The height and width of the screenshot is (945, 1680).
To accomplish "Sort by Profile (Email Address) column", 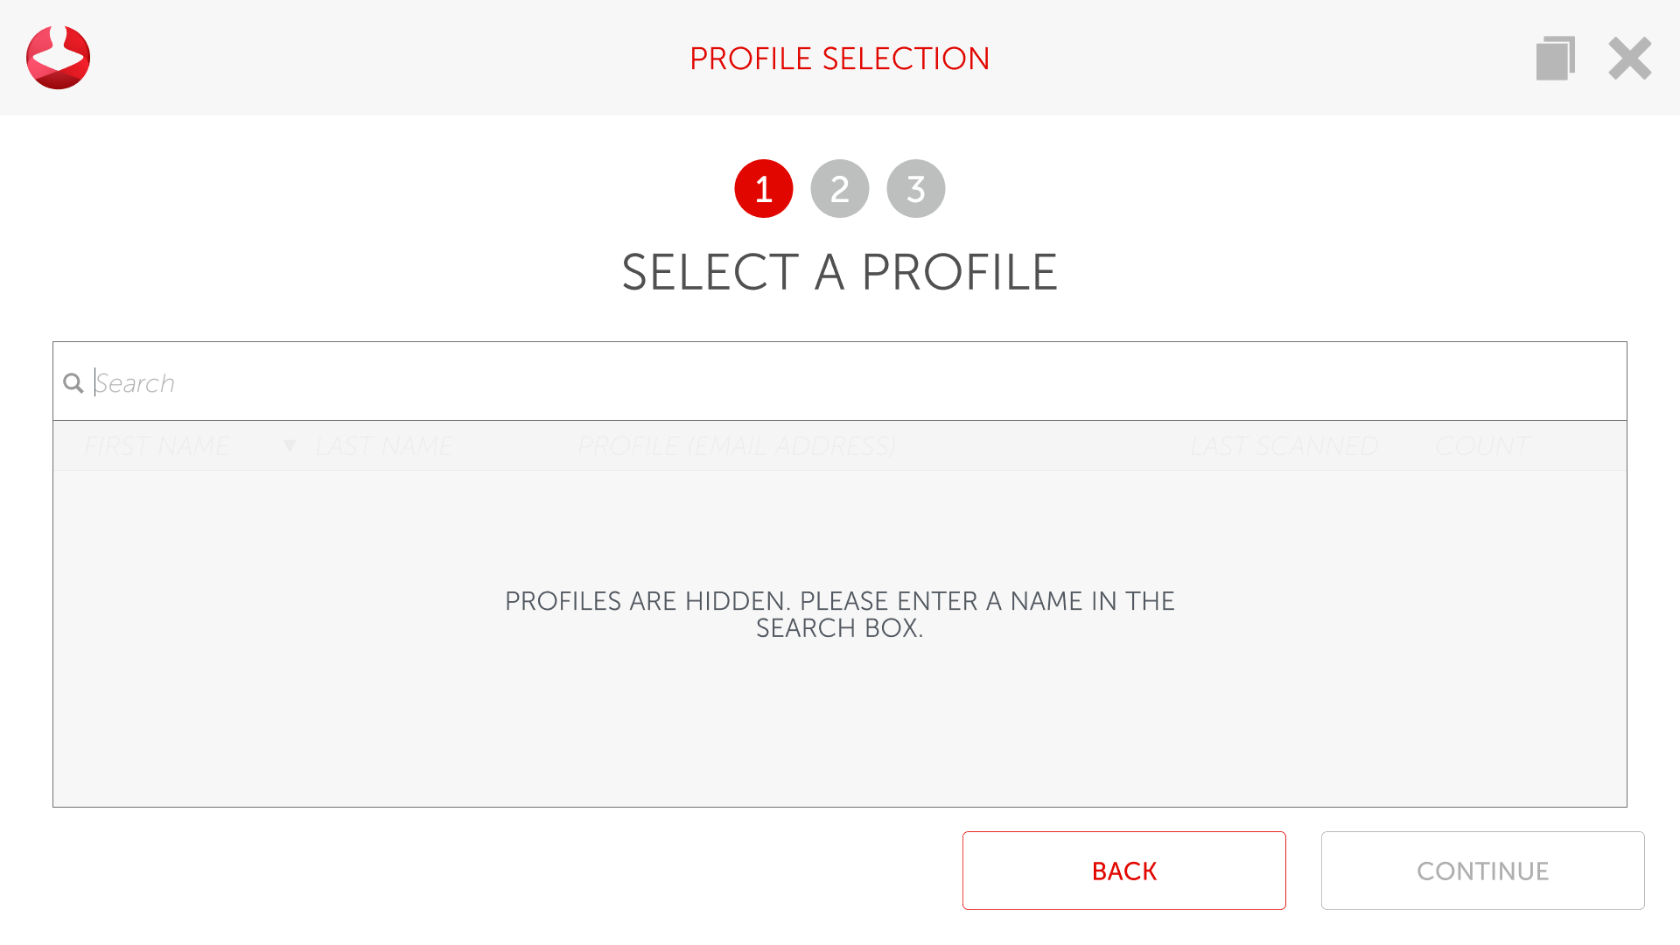I will pos(736,446).
